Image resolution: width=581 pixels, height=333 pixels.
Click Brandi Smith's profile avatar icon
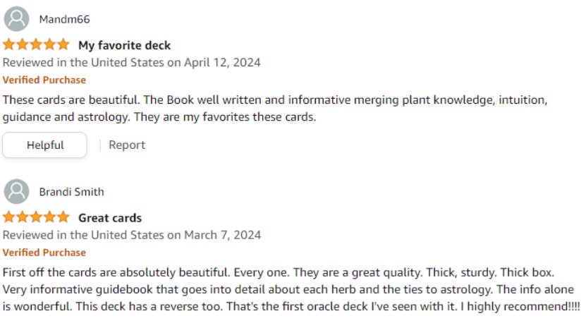[17, 191]
